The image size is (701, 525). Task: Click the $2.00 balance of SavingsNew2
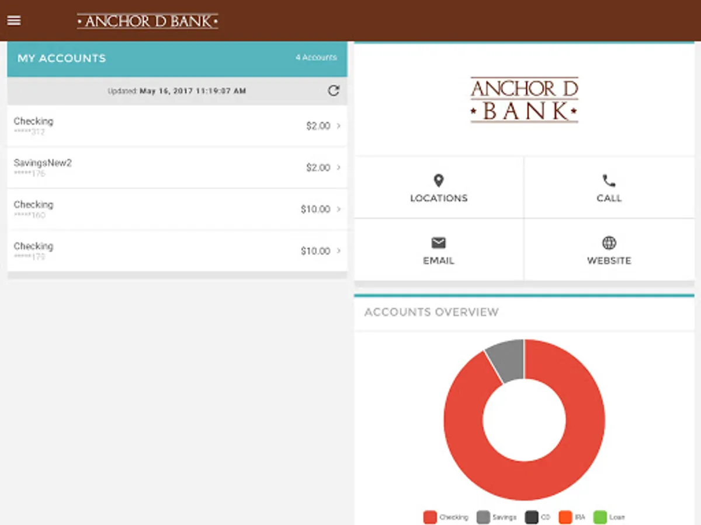pyautogui.click(x=318, y=167)
